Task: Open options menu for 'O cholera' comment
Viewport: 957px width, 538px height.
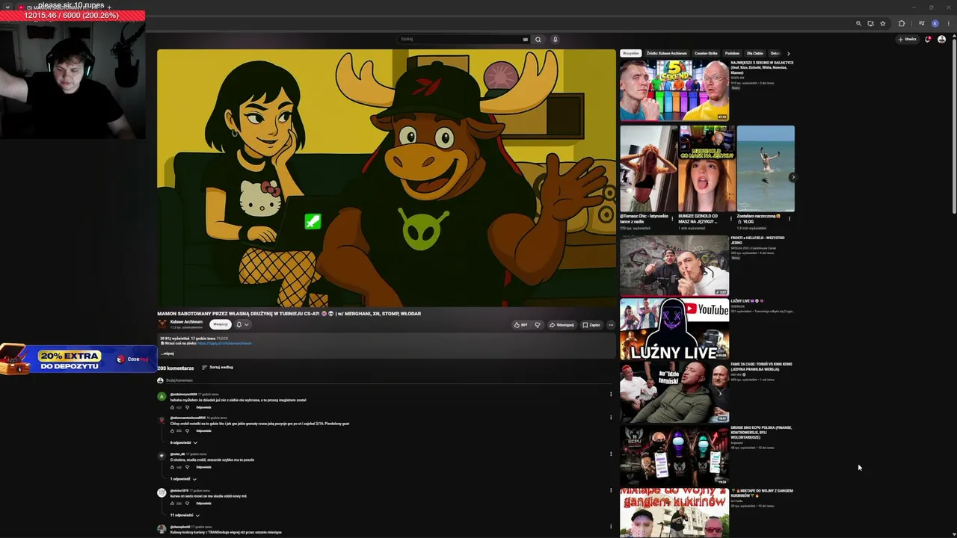Action: point(611,454)
